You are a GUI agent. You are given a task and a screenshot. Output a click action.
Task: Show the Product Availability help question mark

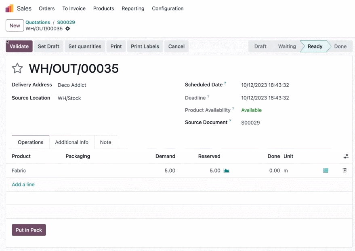[x=233, y=108]
